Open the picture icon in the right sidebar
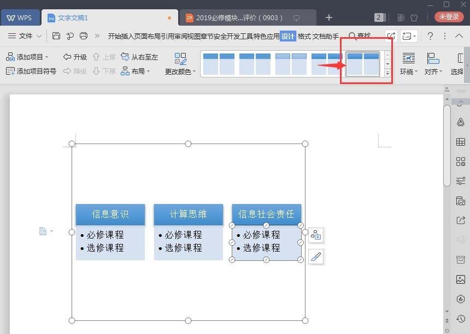The width and height of the screenshot is (470, 334). click(x=460, y=279)
